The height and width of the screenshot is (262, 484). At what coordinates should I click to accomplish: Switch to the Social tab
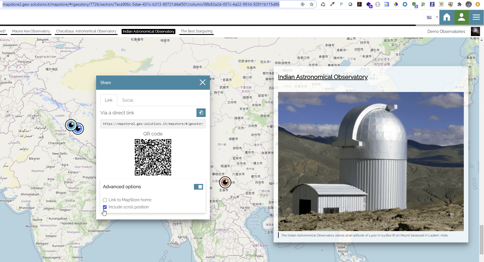127,100
